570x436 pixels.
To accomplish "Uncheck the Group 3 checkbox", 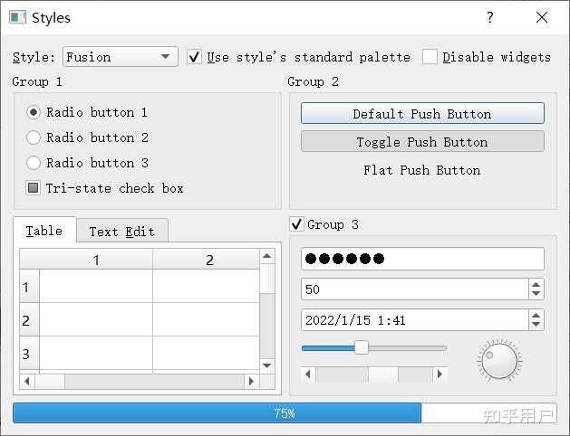I will [x=296, y=224].
